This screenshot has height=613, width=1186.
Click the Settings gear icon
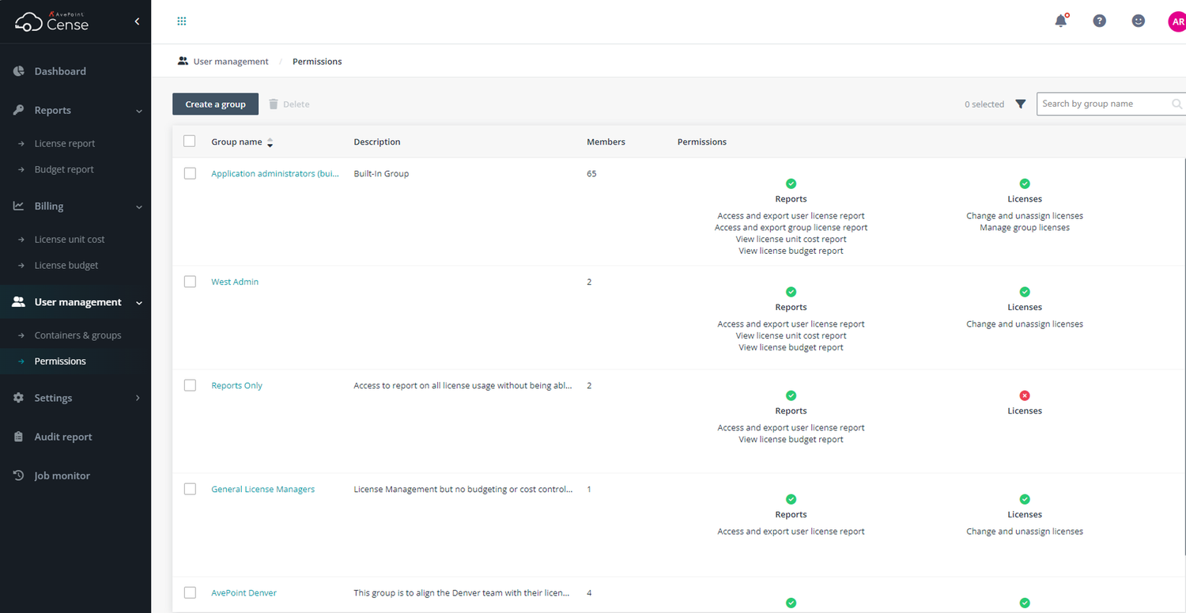coord(19,398)
